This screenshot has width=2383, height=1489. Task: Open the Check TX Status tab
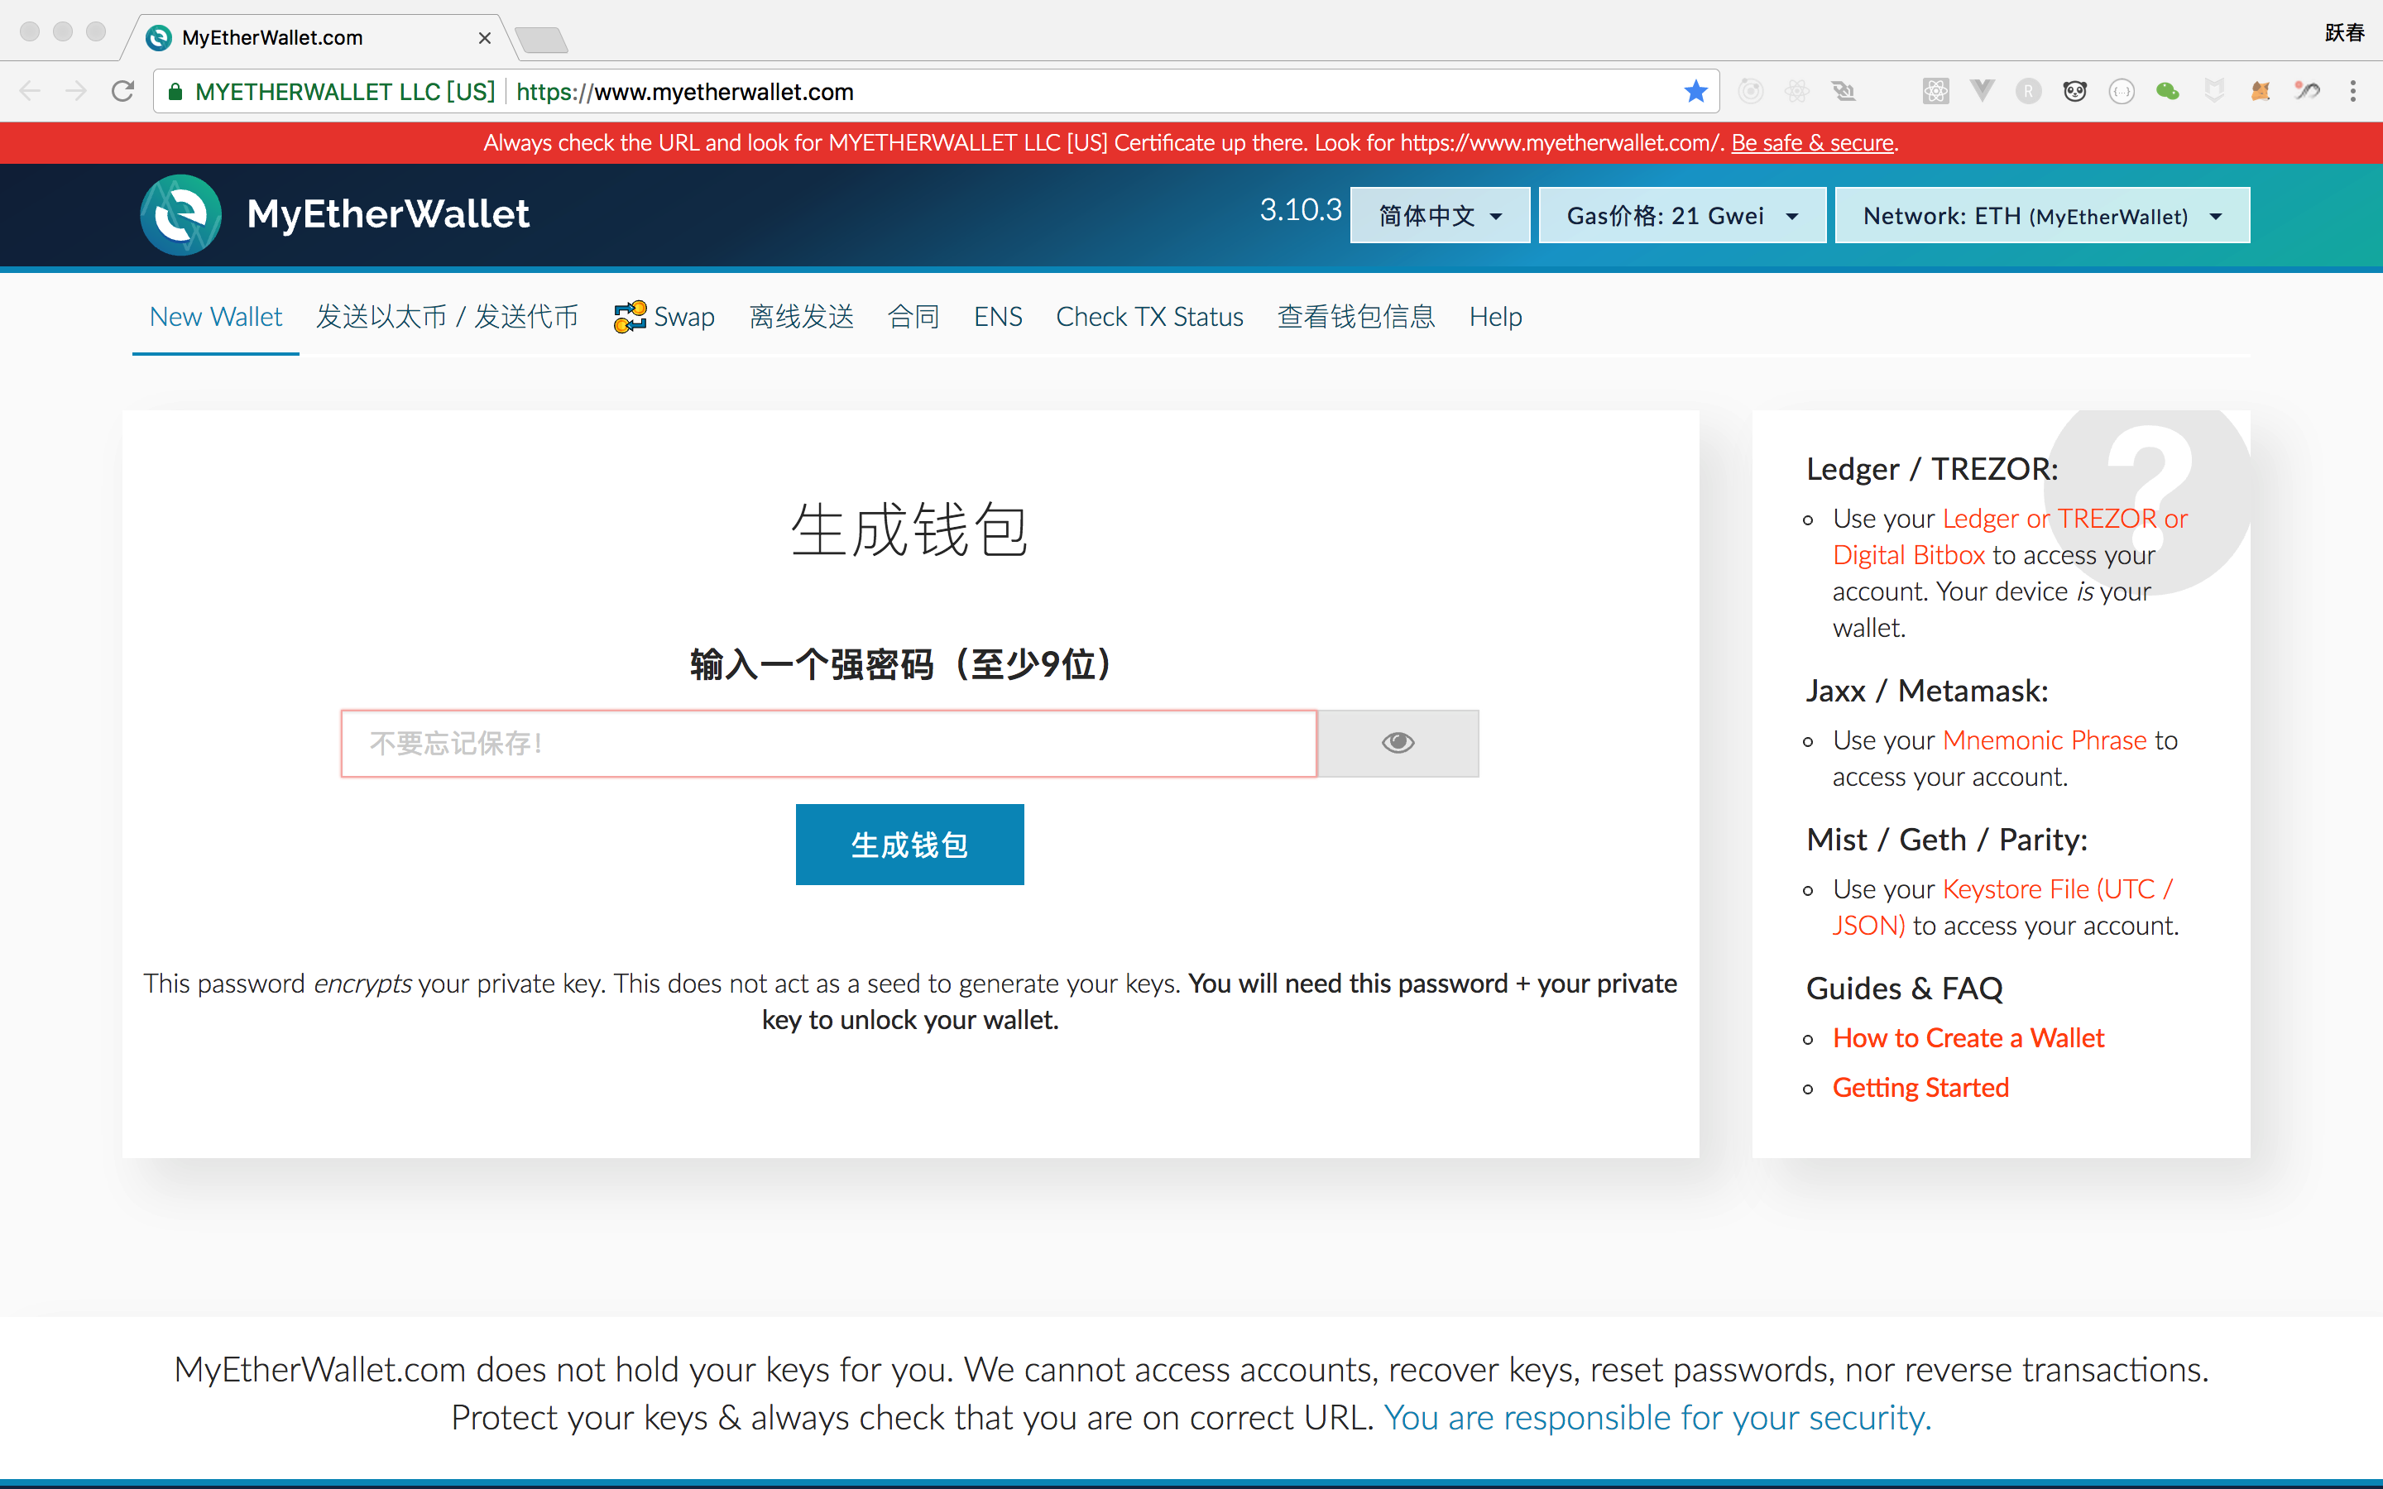tap(1149, 317)
